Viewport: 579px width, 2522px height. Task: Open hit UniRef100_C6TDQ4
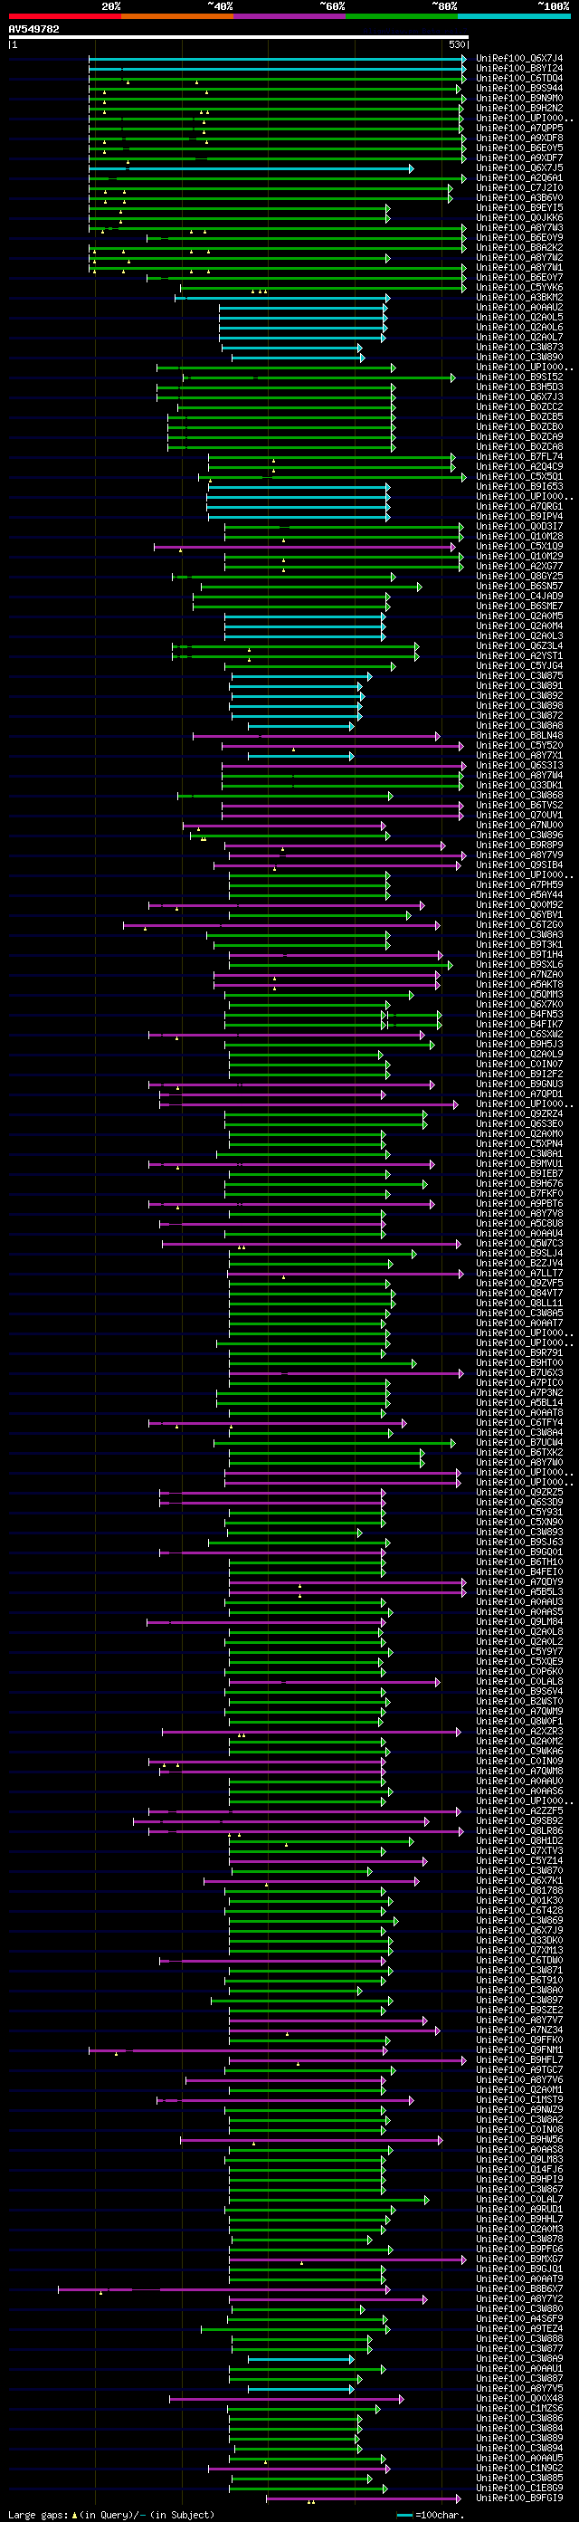pos(519,79)
